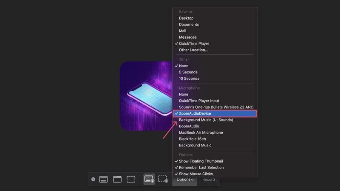
Task: Select the checked ZoomAudioDevice microphone
Action: [215, 113]
